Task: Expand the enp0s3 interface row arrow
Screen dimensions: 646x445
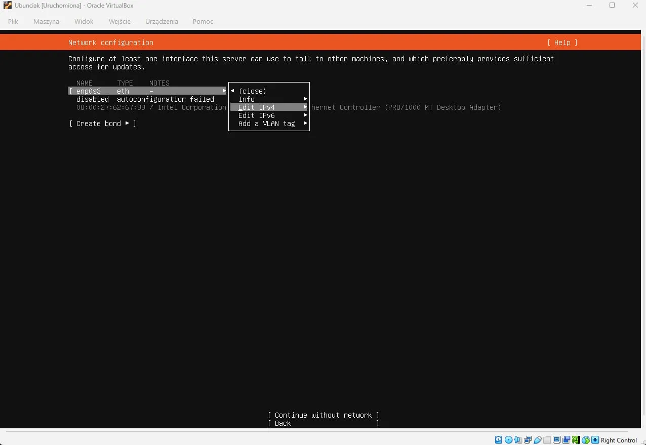Action: pyautogui.click(x=224, y=91)
